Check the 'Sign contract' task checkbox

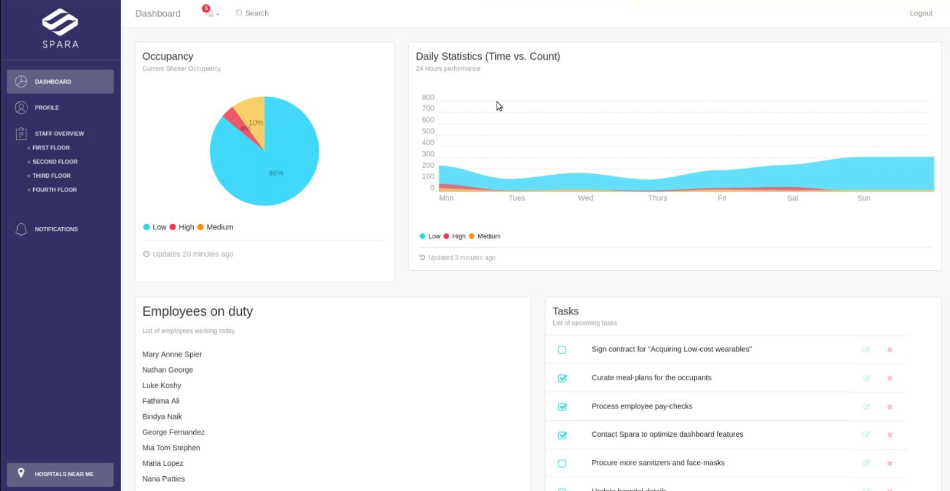(x=562, y=349)
